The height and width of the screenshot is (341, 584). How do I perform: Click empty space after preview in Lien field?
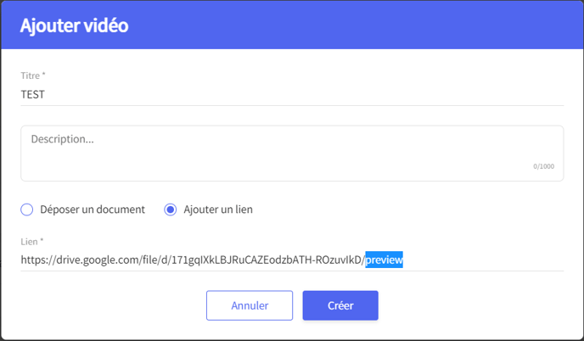coord(484,260)
